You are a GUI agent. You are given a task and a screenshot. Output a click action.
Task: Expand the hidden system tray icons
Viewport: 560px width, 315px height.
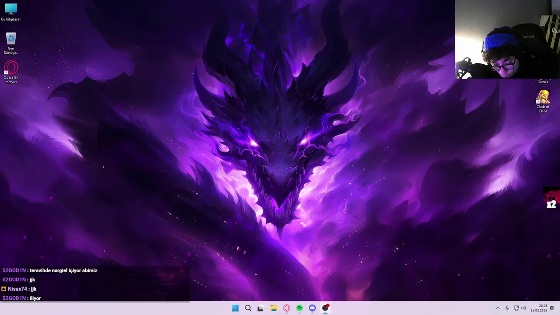click(497, 308)
